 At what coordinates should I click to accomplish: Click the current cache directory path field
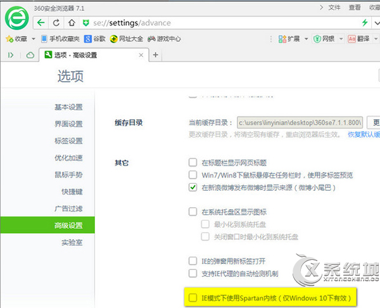point(300,122)
